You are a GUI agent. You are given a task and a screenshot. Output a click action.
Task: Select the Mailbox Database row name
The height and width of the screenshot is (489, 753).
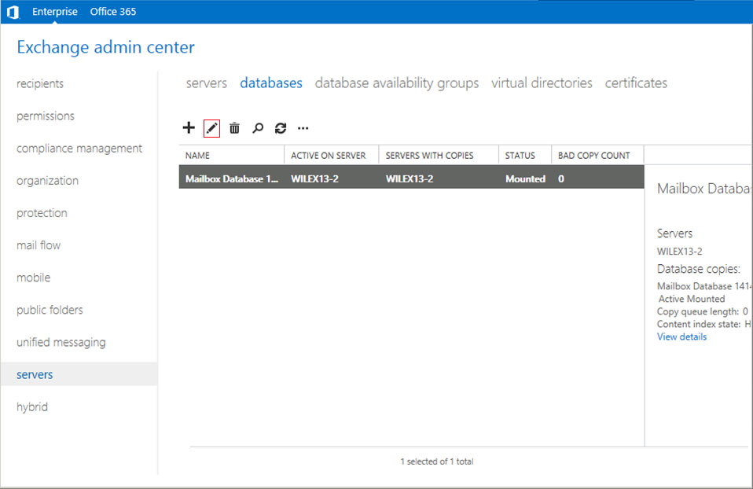pos(231,178)
